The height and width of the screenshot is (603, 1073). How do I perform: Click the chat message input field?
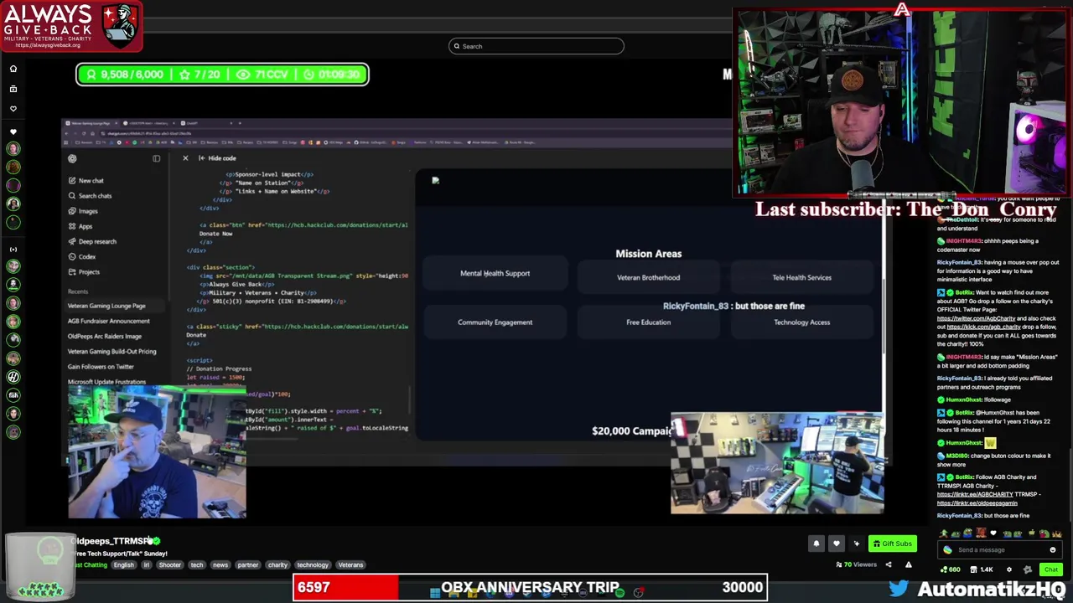(1000, 550)
